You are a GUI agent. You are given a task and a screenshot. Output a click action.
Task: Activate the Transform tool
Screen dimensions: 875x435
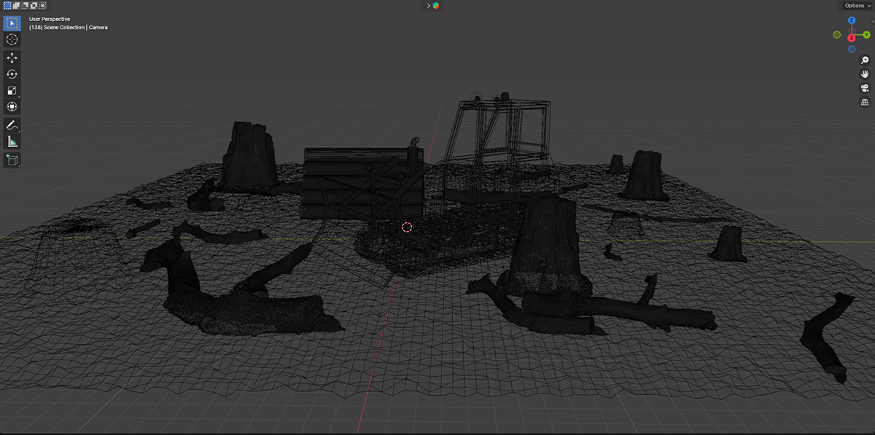coord(12,107)
